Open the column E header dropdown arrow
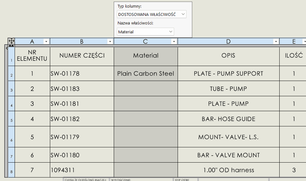Viewport: 306px width, 181px height. pyautogui.click(x=303, y=42)
